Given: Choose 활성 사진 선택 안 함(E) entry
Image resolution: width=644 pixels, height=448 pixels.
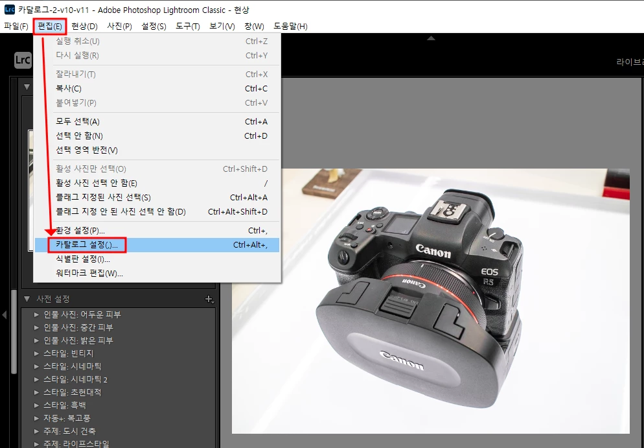Looking at the screenshot, I should pos(157,183).
